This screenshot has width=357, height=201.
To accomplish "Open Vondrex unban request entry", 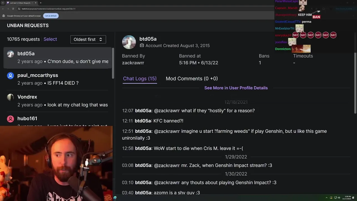I will [x=57, y=101].
